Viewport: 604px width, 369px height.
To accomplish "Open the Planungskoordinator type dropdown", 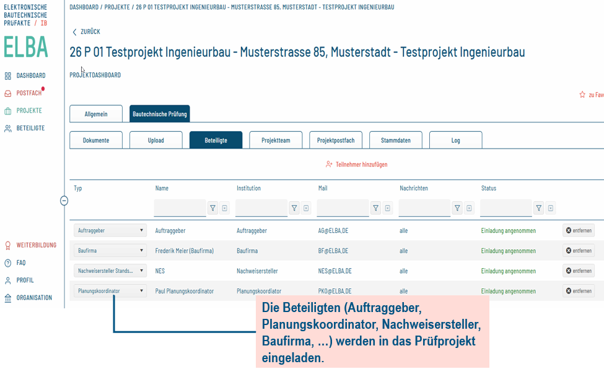I will [x=110, y=291].
